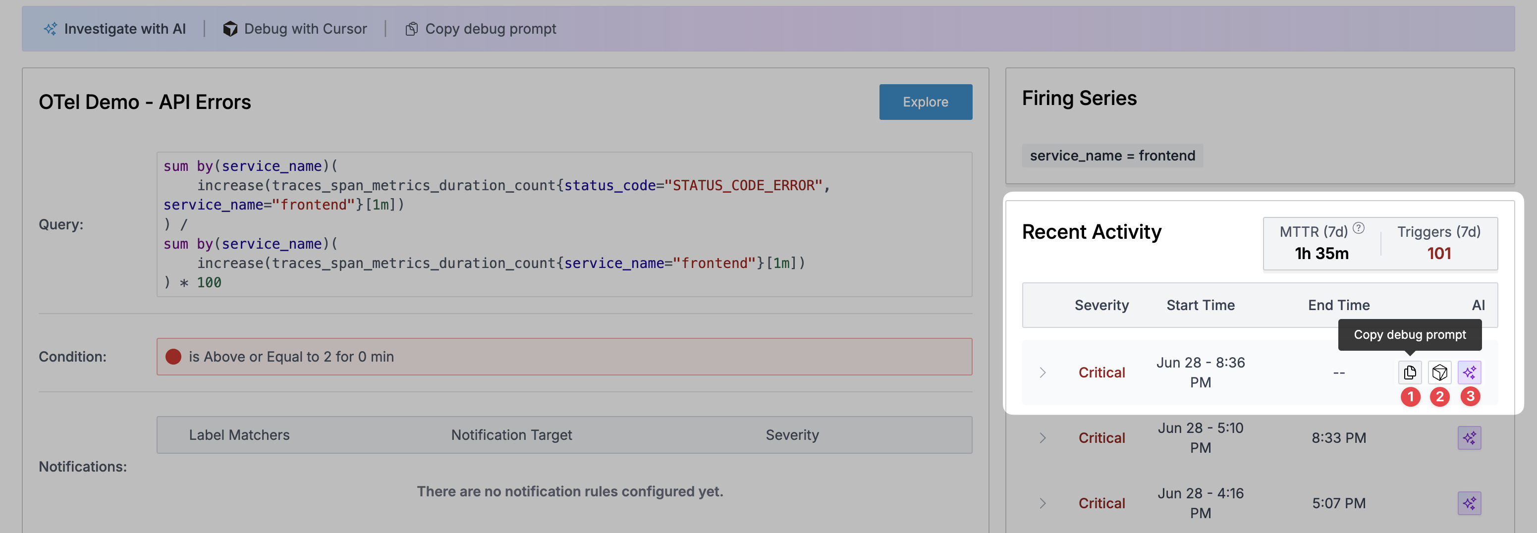The height and width of the screenshot is (533, 1537).
Task: Click 'no notification rules configured yet' message
Action: [570, 491]
